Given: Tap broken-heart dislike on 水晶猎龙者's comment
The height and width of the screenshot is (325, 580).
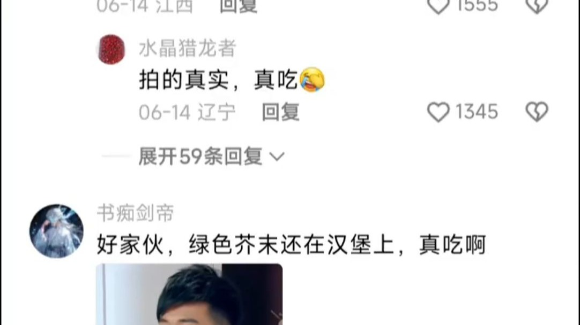Looking at the screenshot, I should (537, 112).
